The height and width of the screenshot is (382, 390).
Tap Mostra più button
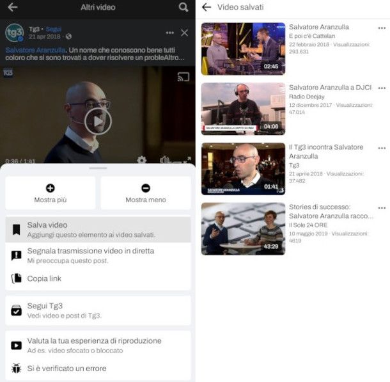tap(51, 193)
